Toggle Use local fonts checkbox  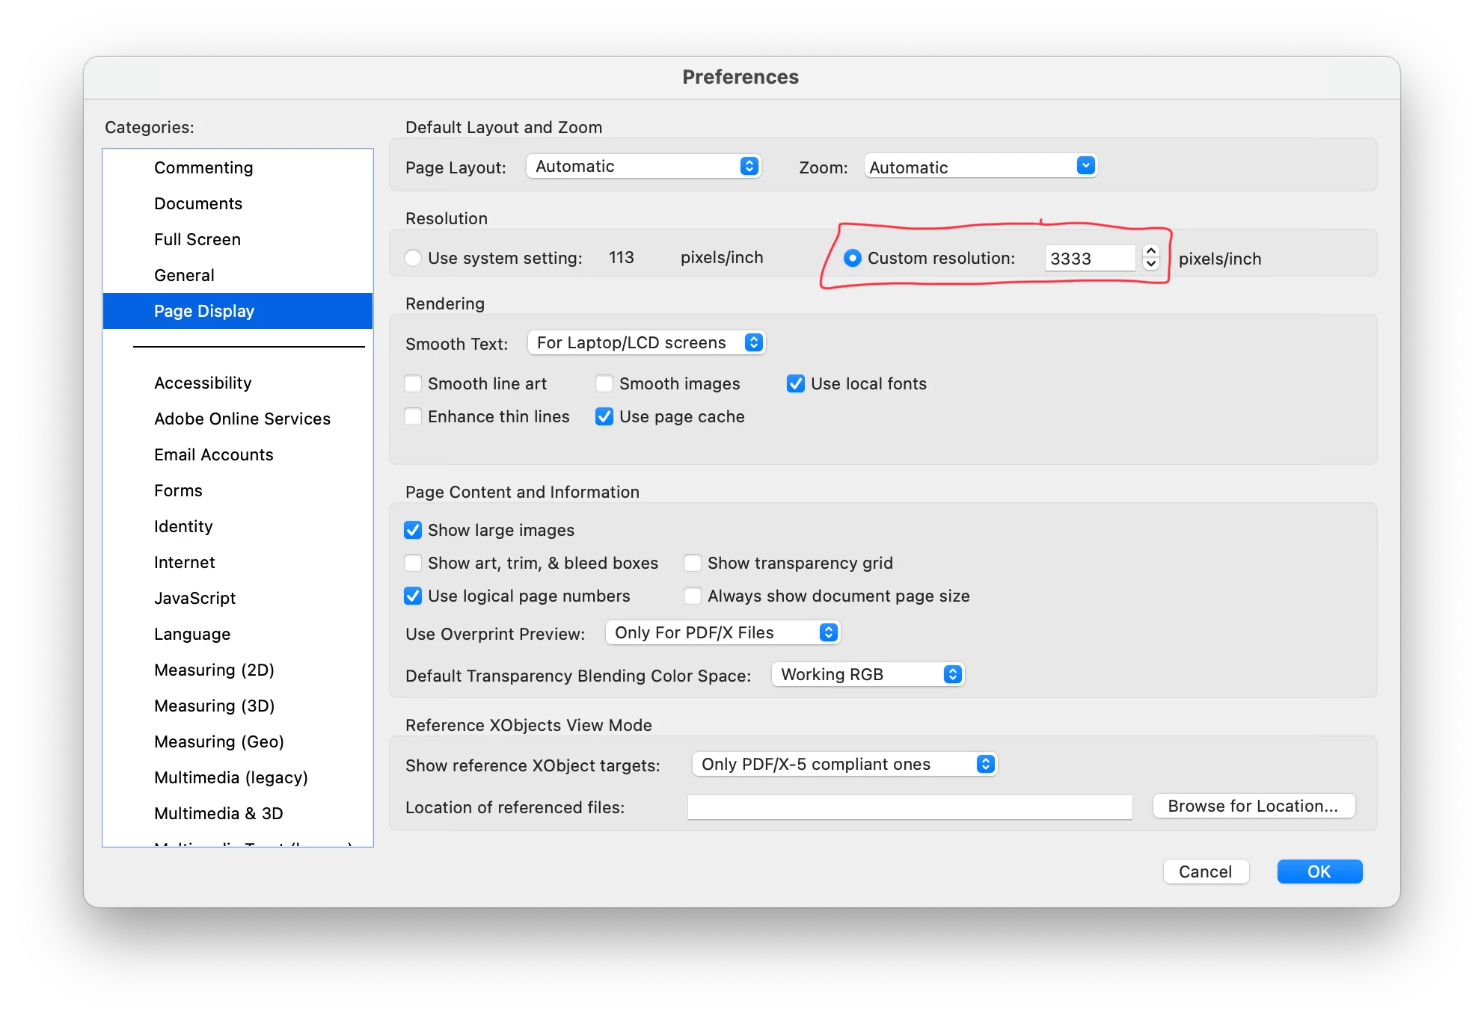coord(796,383)
